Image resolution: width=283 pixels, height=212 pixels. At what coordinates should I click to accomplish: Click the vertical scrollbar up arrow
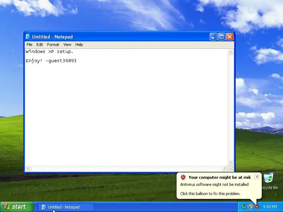coord(231,52)
